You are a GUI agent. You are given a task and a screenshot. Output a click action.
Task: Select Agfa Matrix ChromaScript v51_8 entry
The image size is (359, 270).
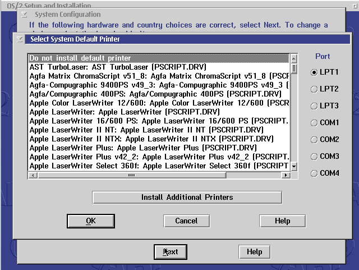(158, 76)
